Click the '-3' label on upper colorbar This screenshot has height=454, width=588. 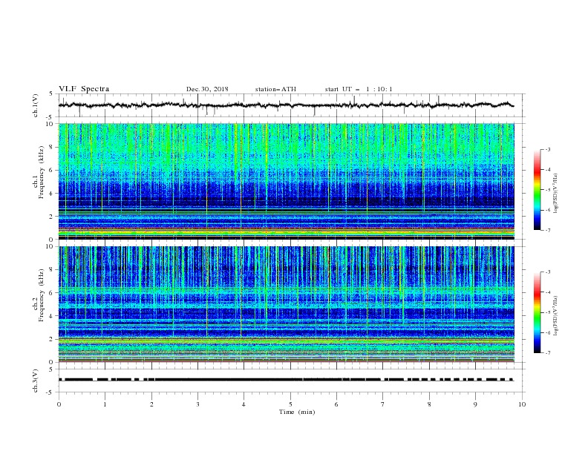click(x=547, y=149)
